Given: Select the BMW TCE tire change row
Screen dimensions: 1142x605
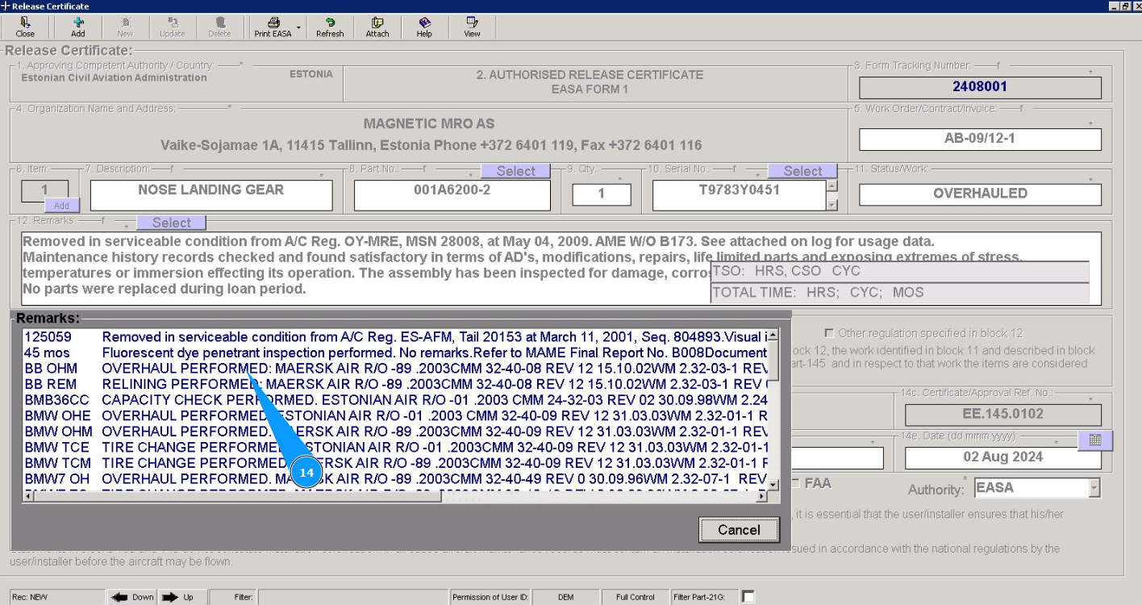Looking at the screenshot, I should click(x=395, y=447).
